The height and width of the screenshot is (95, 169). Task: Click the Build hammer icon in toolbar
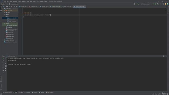[x=138, y=4]
